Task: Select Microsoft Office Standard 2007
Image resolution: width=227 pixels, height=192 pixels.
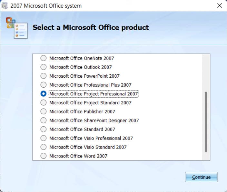Action: coord(43,129)
